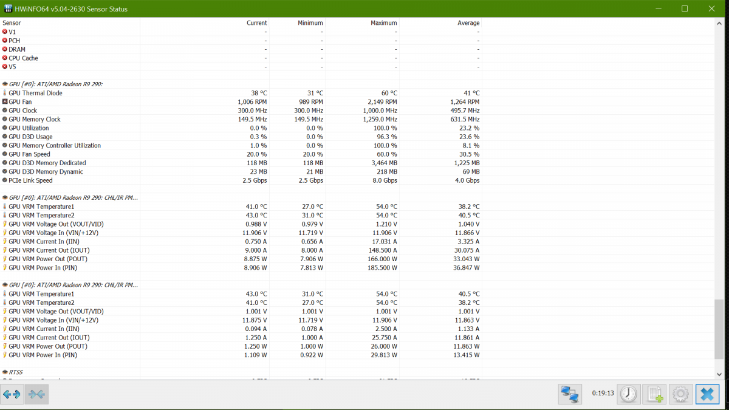Click the red X icon beside CPU Cache
Screen dimensions: 729x410
point(5,58)
